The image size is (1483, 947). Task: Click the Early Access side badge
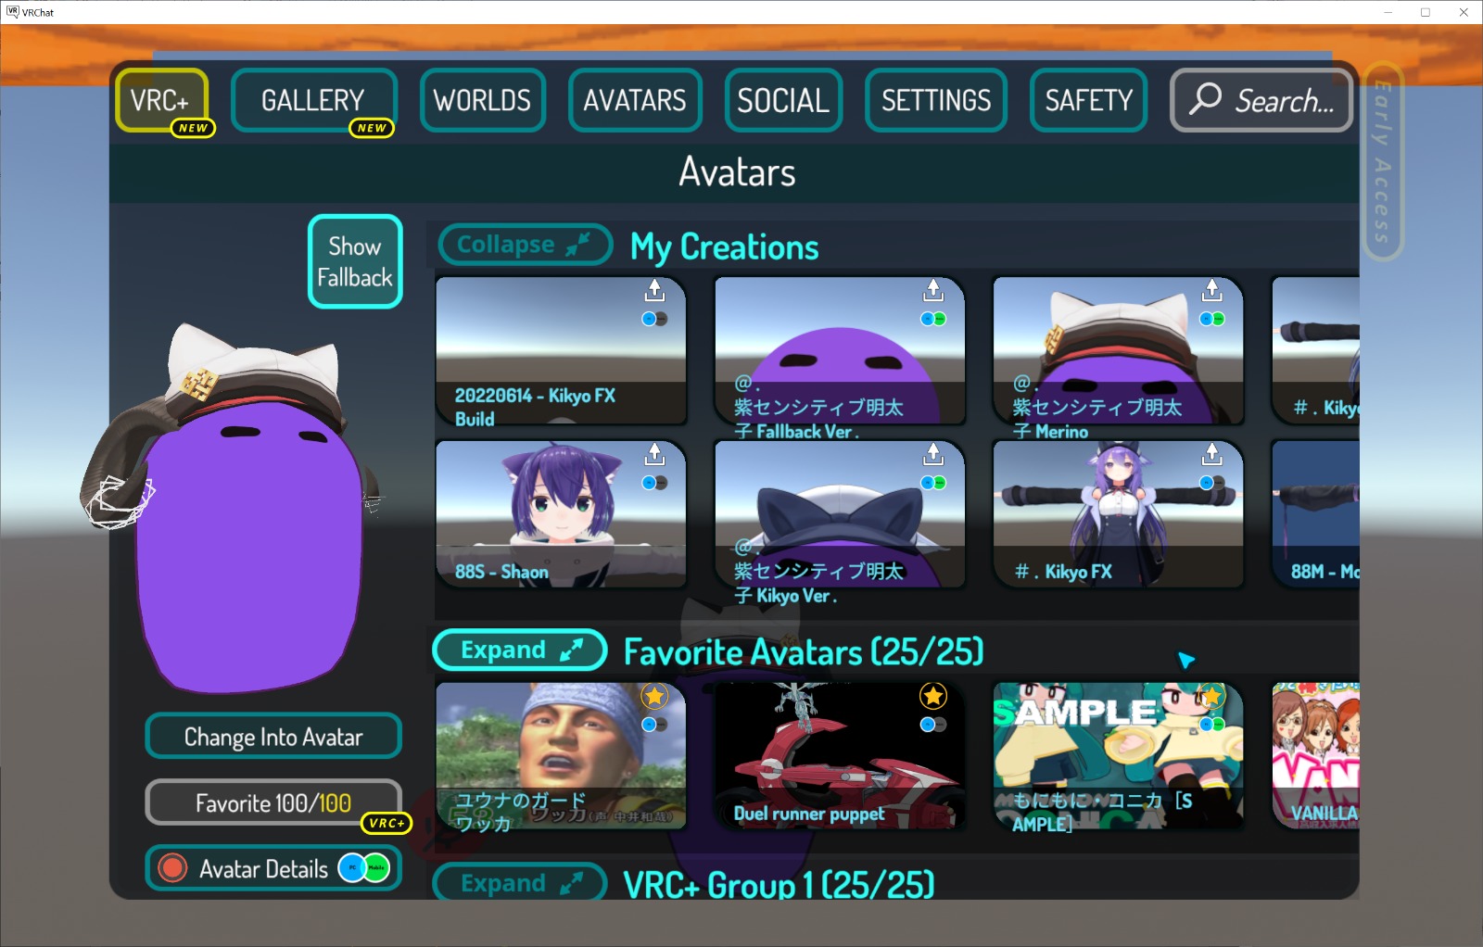1383,161
